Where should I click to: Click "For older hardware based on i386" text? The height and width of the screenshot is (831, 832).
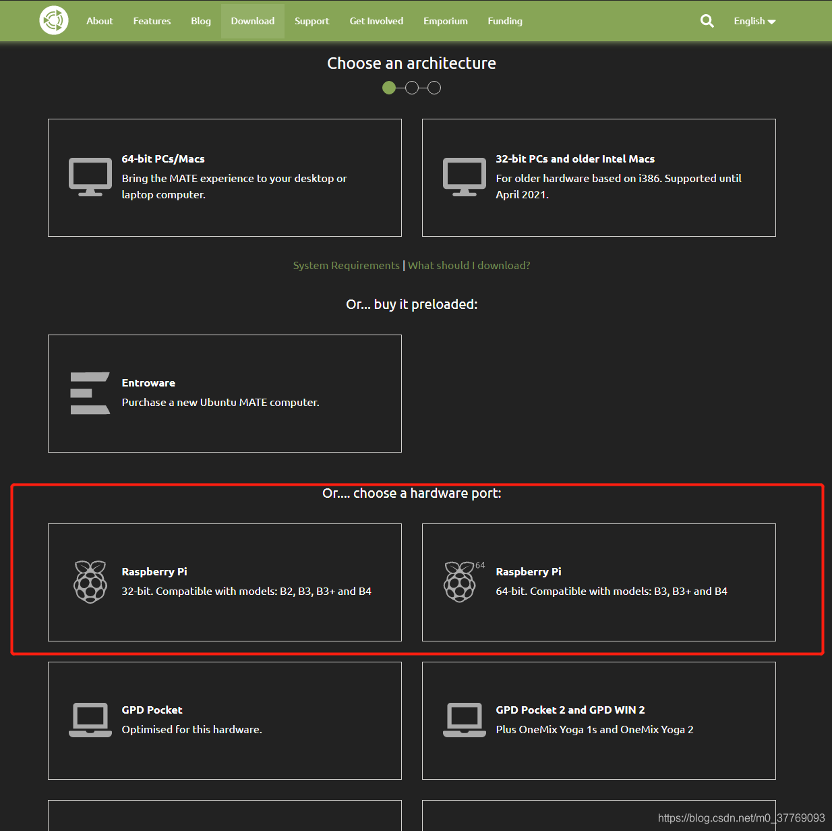tap(618, 187)
